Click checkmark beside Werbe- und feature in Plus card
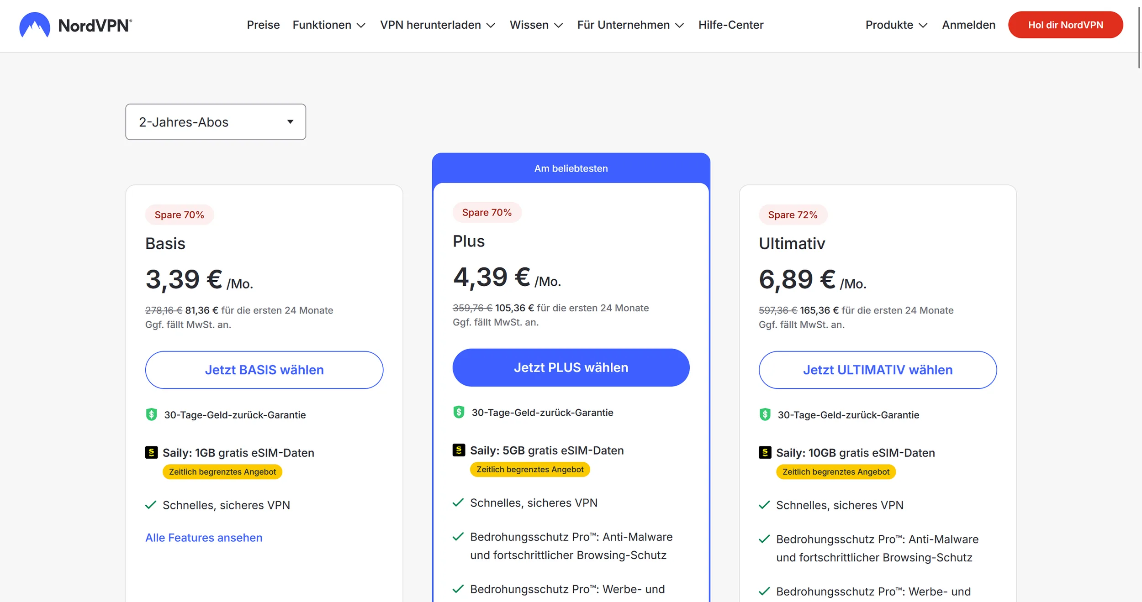1142x602 pixels. point(458,589)
